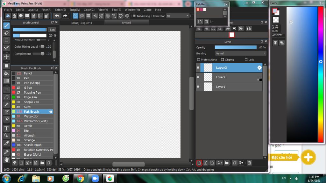
Task: Open the add-brush dropdown in the brush panel
Action: coord(31,163)
